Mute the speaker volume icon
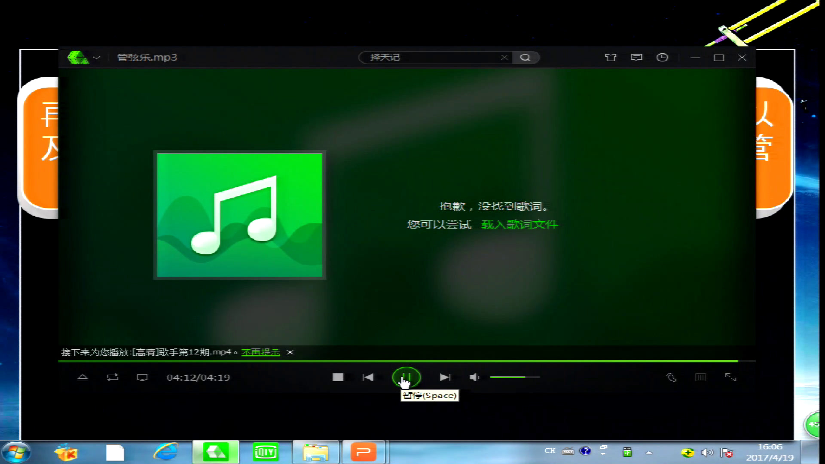 (x=474, y=377)
